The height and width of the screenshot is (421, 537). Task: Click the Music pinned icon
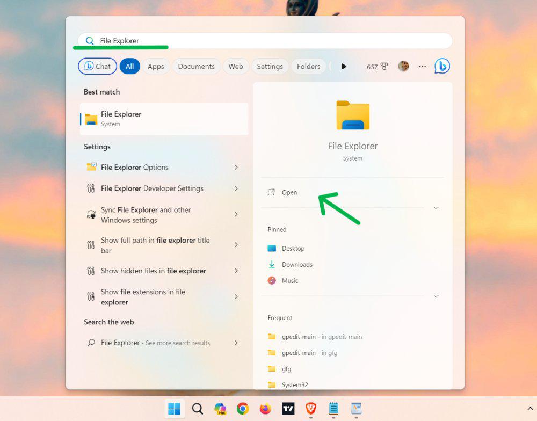[x=272, y=280]
